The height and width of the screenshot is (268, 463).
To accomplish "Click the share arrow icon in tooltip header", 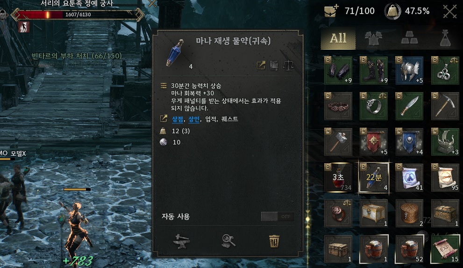I will point(261,65).
